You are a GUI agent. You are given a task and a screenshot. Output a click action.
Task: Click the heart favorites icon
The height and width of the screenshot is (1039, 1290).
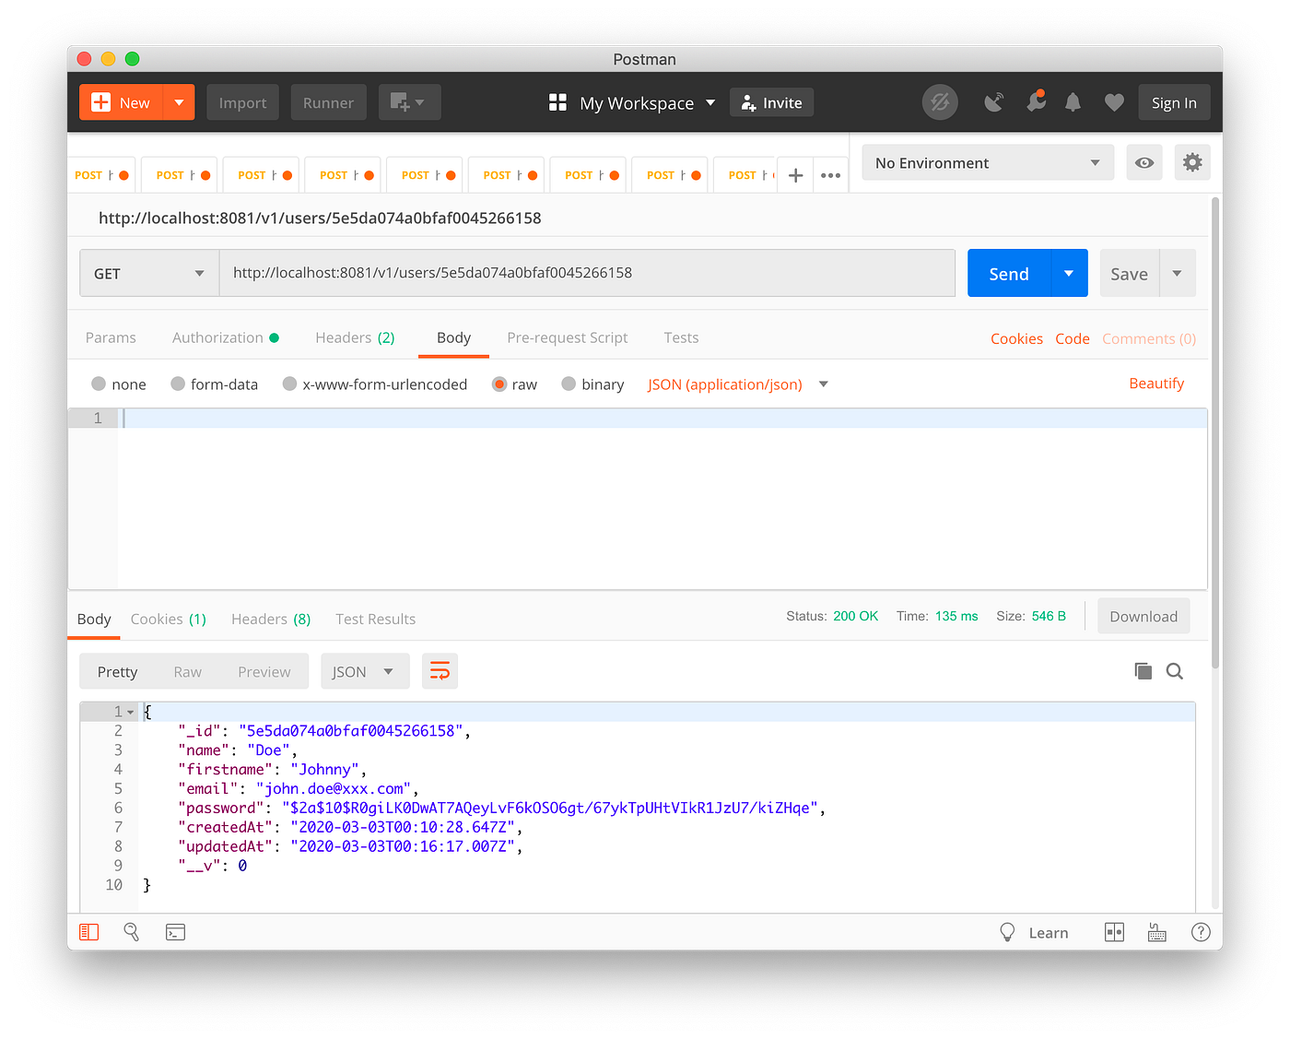tap(1114, 102)
